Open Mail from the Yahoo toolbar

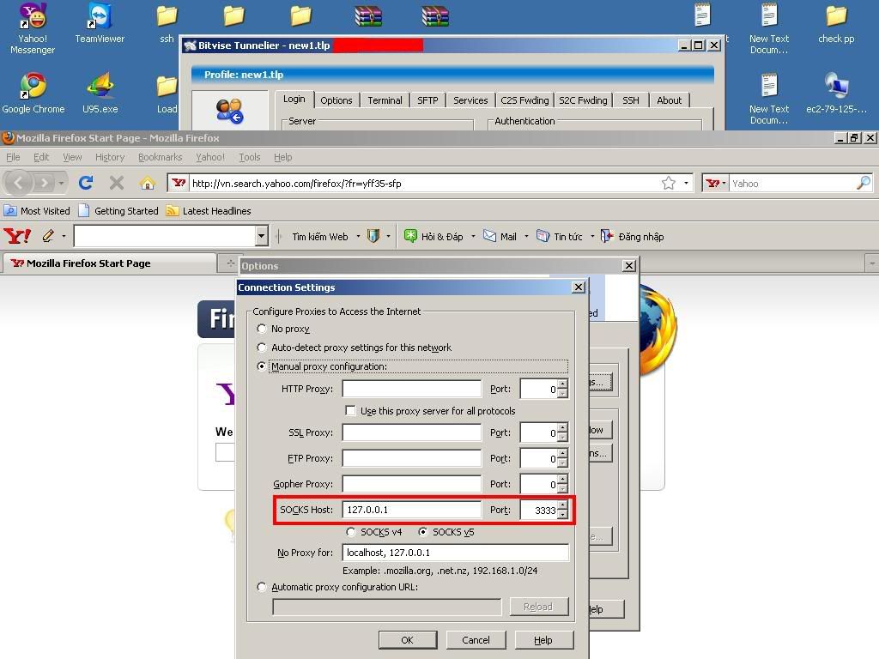(500, 237)
